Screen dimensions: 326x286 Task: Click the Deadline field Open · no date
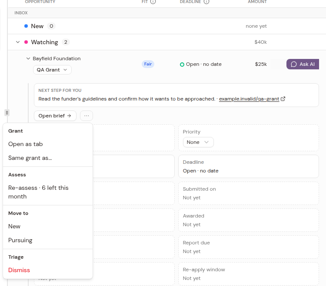pos(249,166)
